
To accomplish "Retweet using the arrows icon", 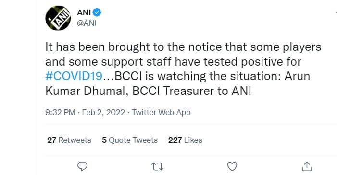I will click(157, 166).
